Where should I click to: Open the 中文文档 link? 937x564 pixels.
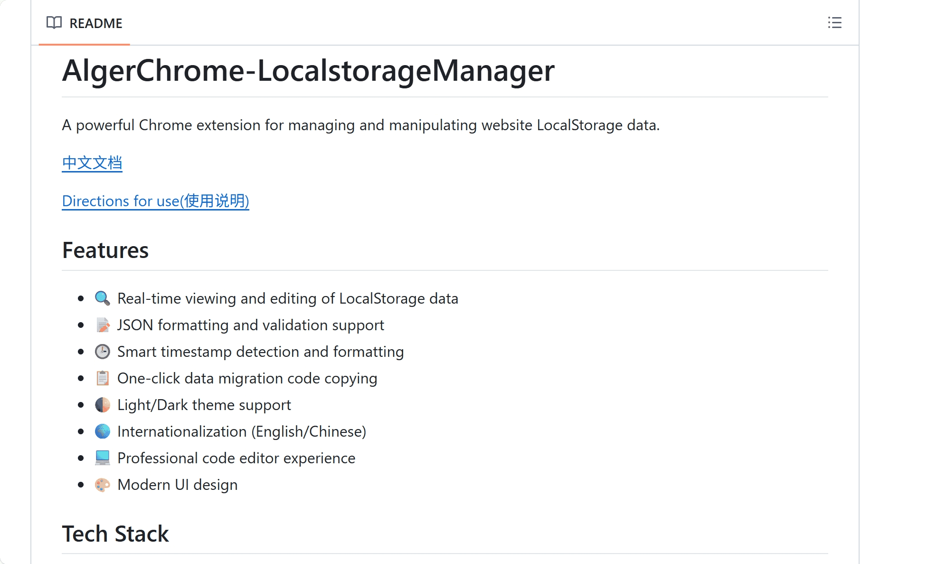pos(92,163)
